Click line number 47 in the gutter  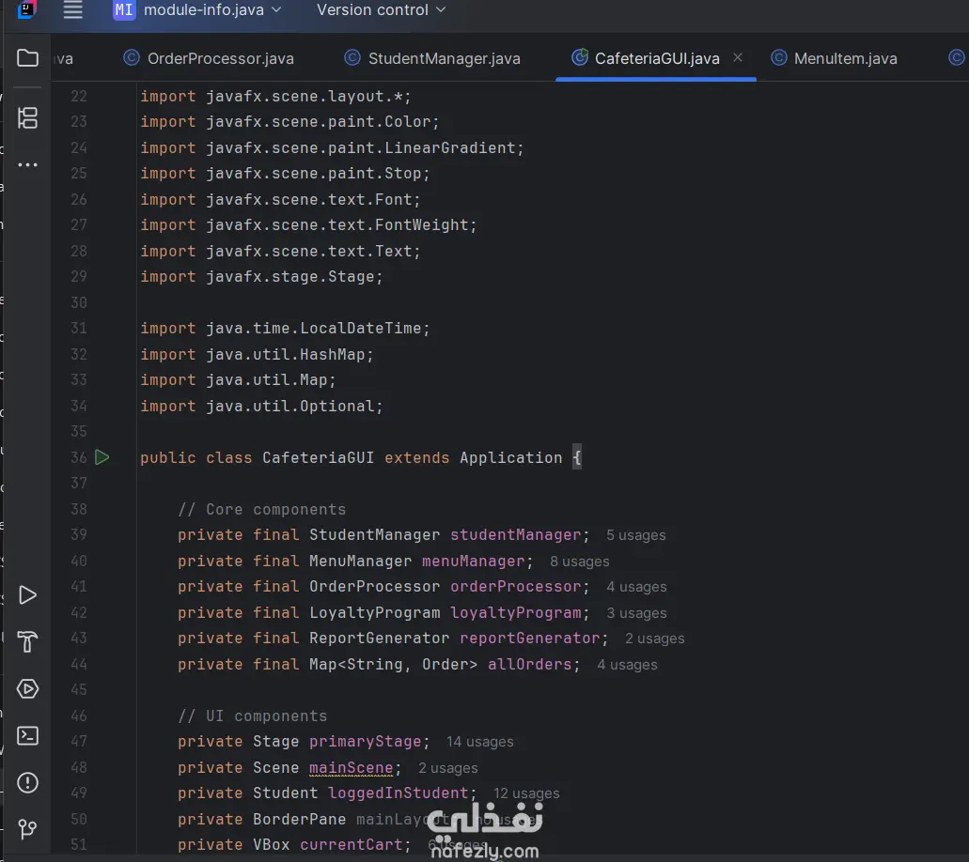point(79,741)
